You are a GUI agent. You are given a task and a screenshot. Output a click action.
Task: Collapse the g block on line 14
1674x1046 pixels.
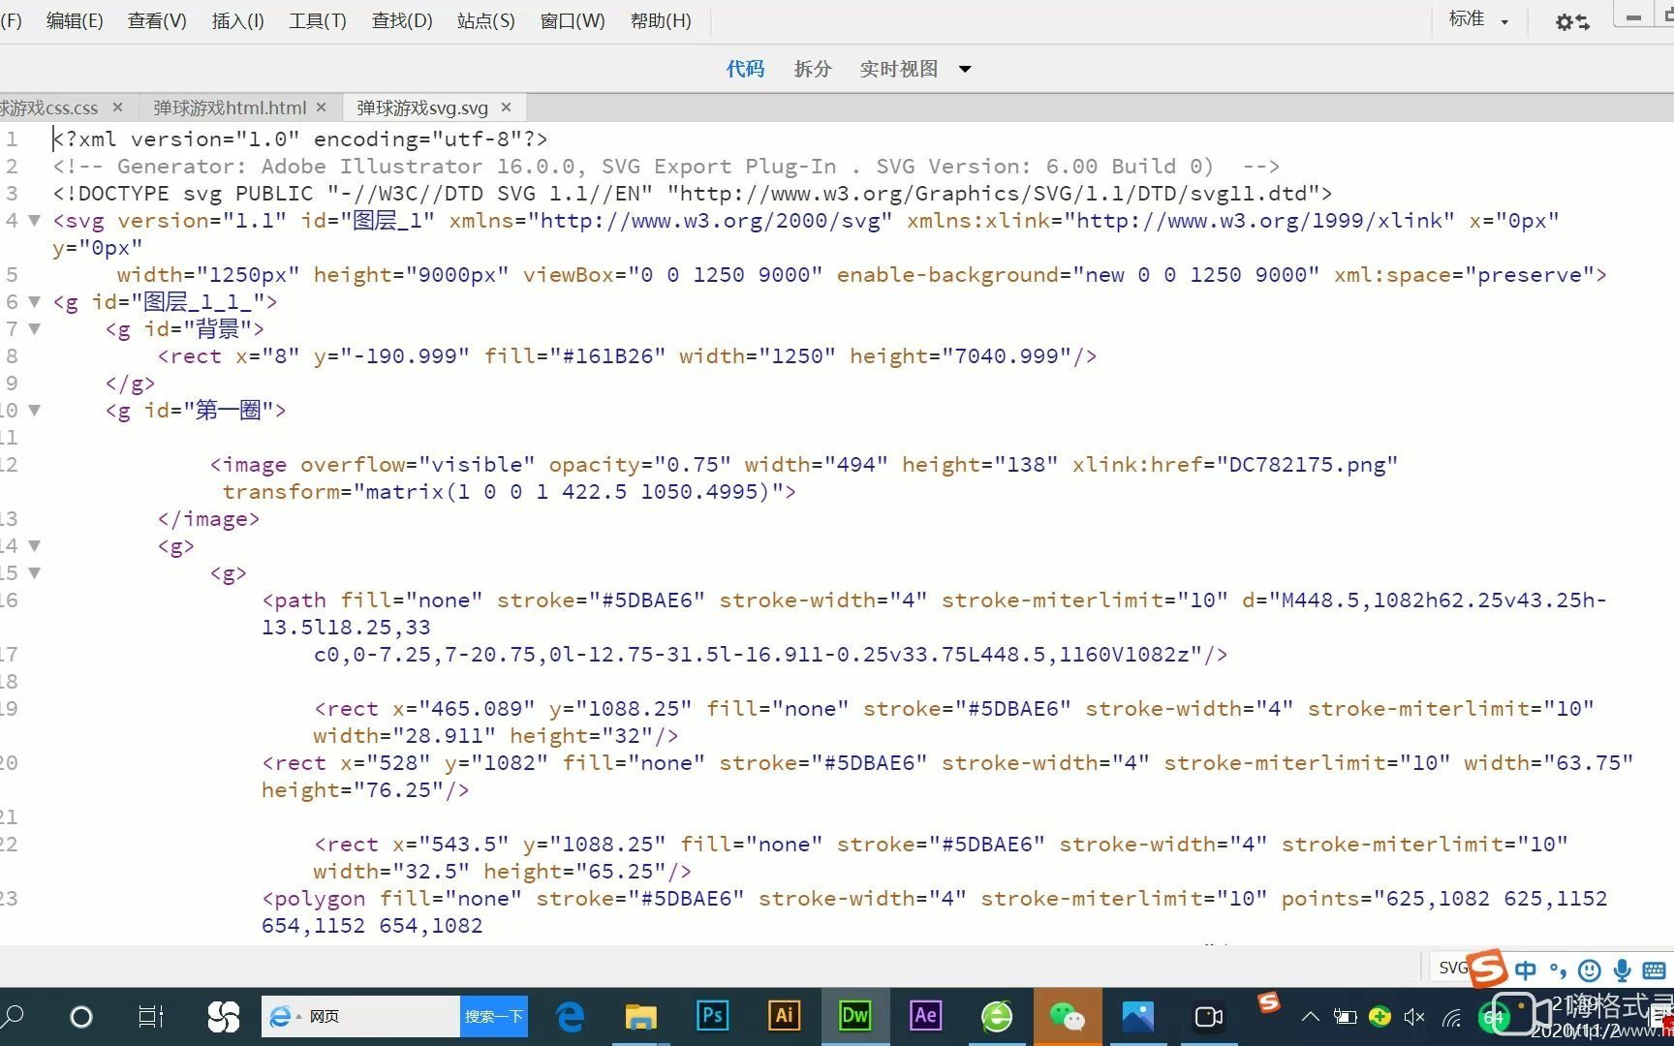coord(35,545)
